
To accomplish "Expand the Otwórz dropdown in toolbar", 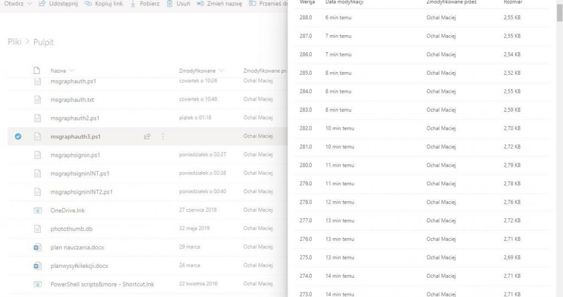I will [29, 3].
